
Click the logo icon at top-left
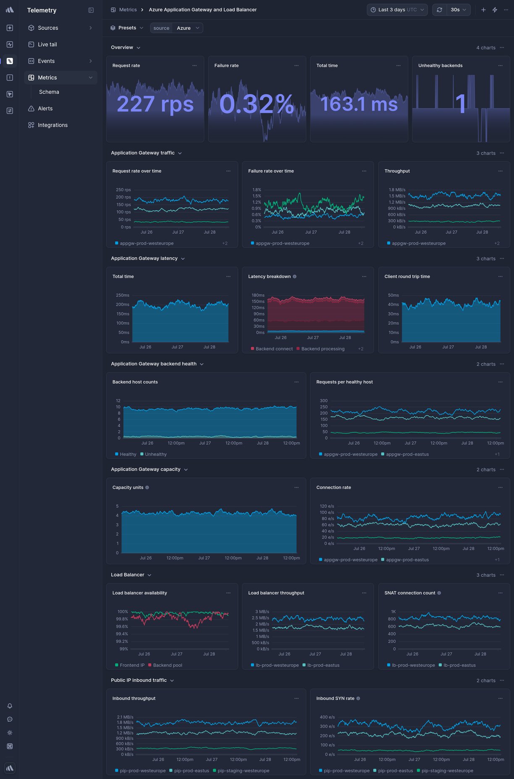tap(10, 10)
